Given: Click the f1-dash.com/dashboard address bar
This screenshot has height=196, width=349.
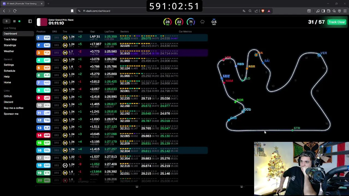Looking at the screenshot, I should [97, 11].
